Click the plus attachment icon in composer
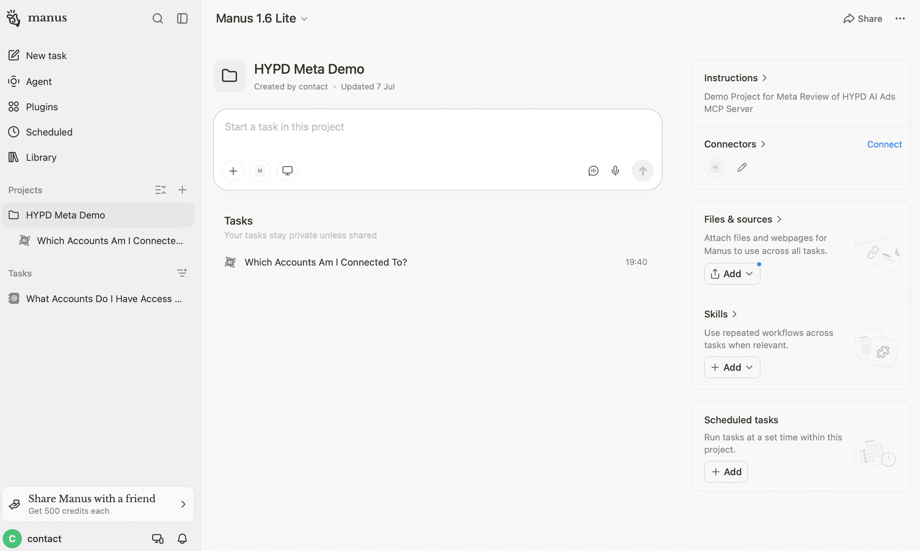The width and height of the screenshot is (920, 551). [x=233, y=171]
